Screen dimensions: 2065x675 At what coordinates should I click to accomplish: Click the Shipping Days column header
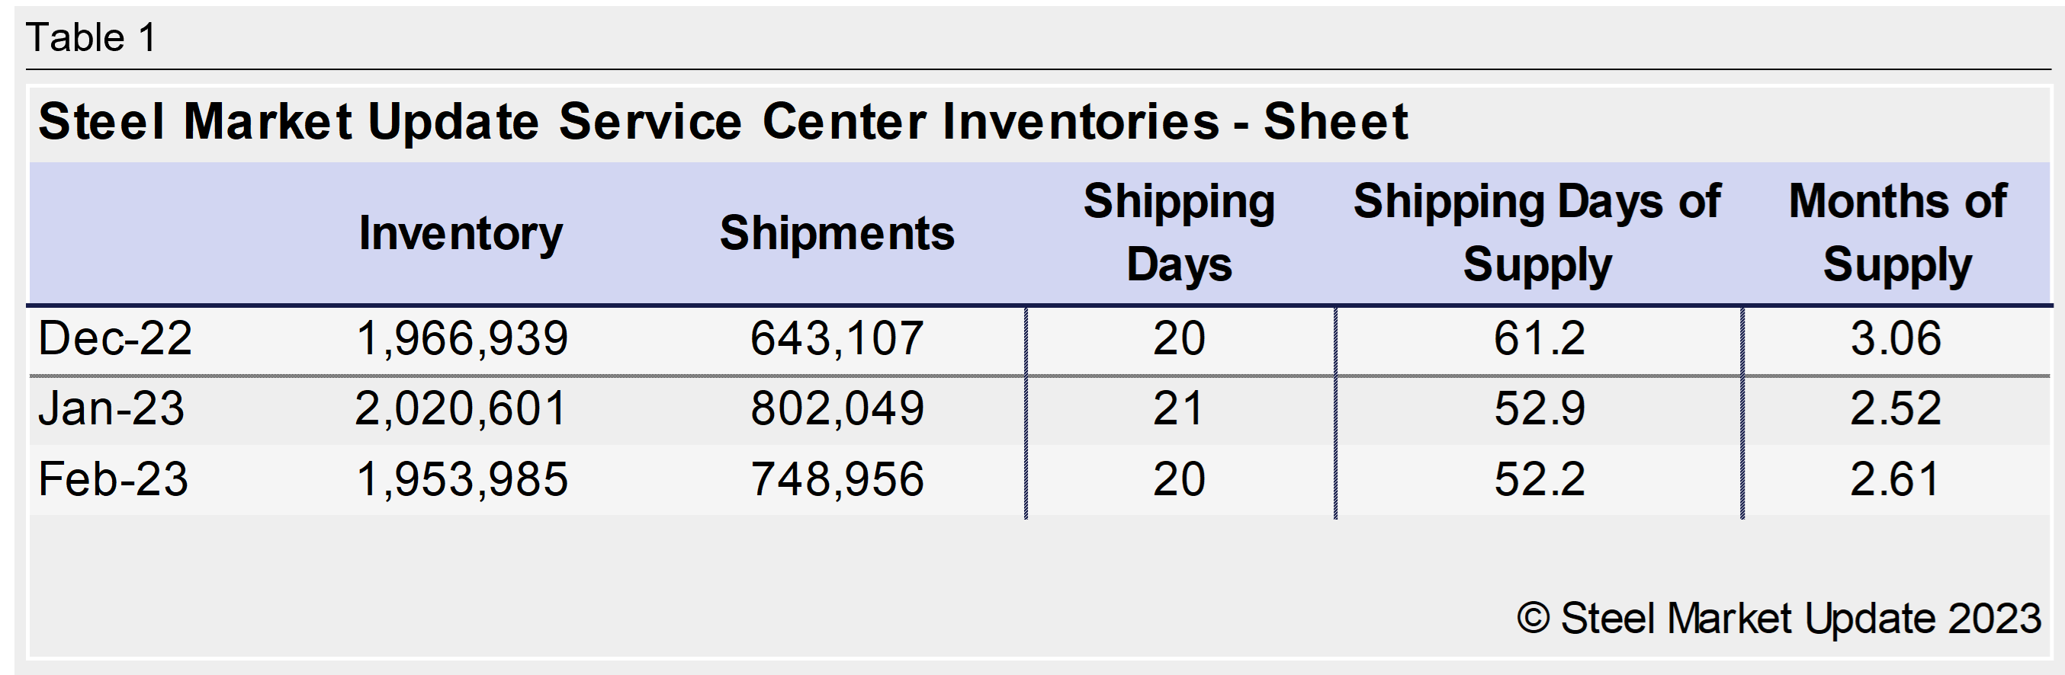point(1178,232)
